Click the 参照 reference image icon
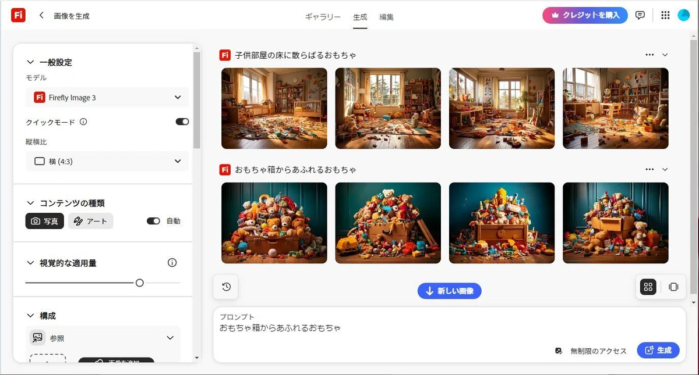 38,338
